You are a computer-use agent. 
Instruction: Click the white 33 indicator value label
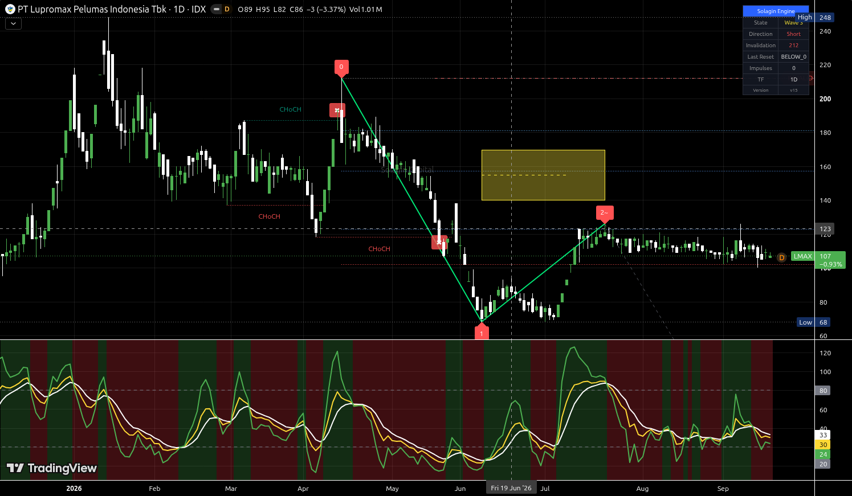tap(823, 435)
